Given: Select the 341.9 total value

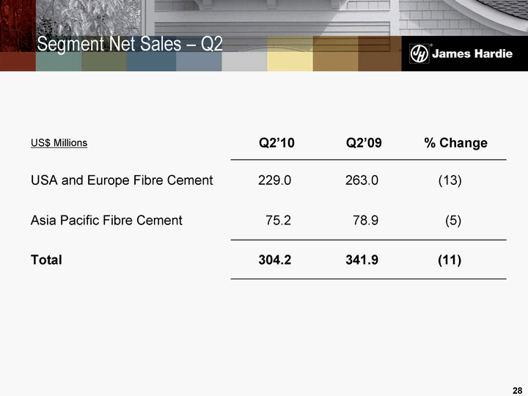Looking at the screenshot, I should (362, 260).
